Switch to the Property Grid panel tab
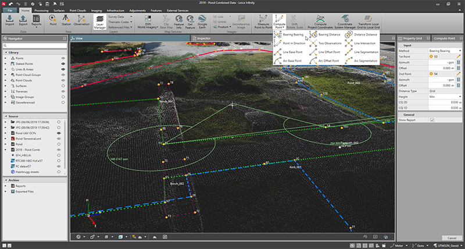 click(x=412, y=38)
